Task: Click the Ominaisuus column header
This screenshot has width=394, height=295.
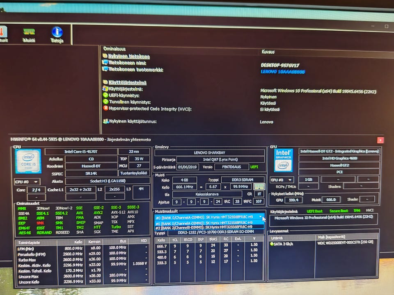Action: [115, 49]
